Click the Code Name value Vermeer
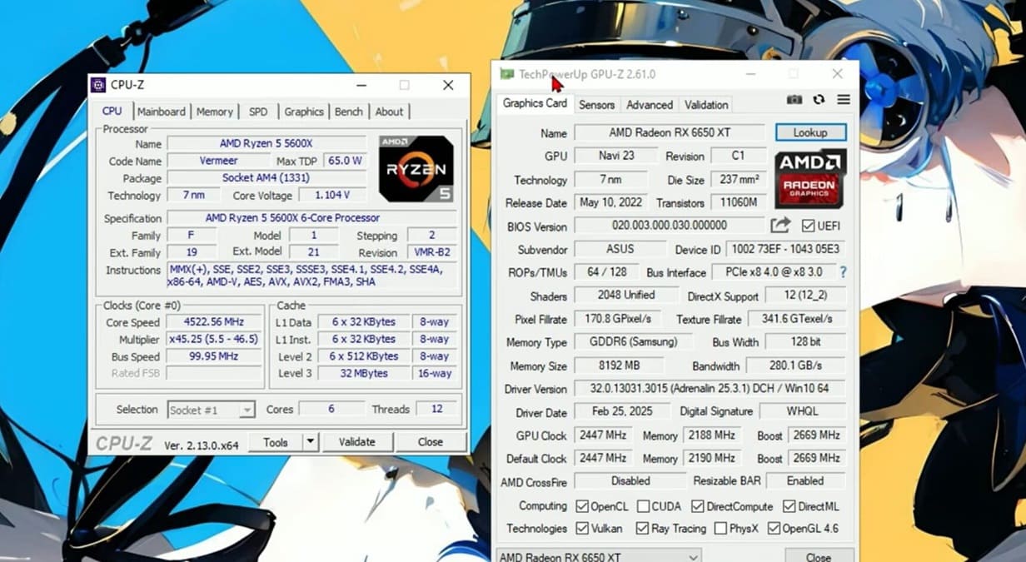Image resolution: width=1026 pixels, height=562 pixels. click(218, 161)
